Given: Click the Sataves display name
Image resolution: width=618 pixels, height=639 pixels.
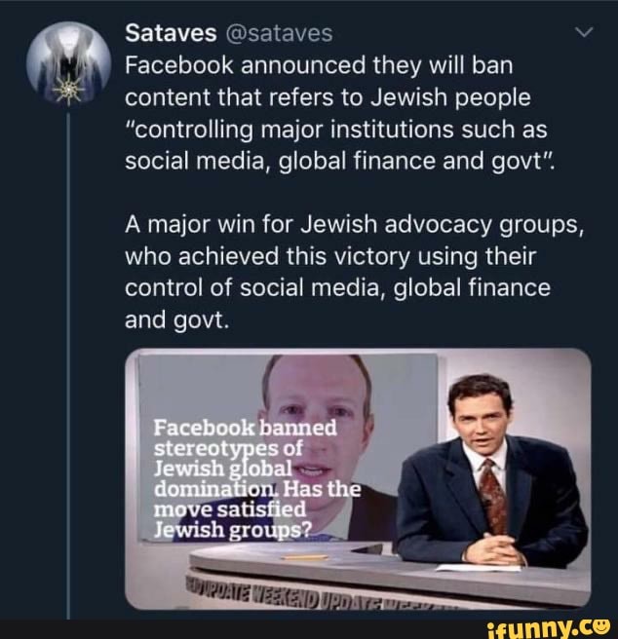Looking at the screenshot, I should click(171, 34).
